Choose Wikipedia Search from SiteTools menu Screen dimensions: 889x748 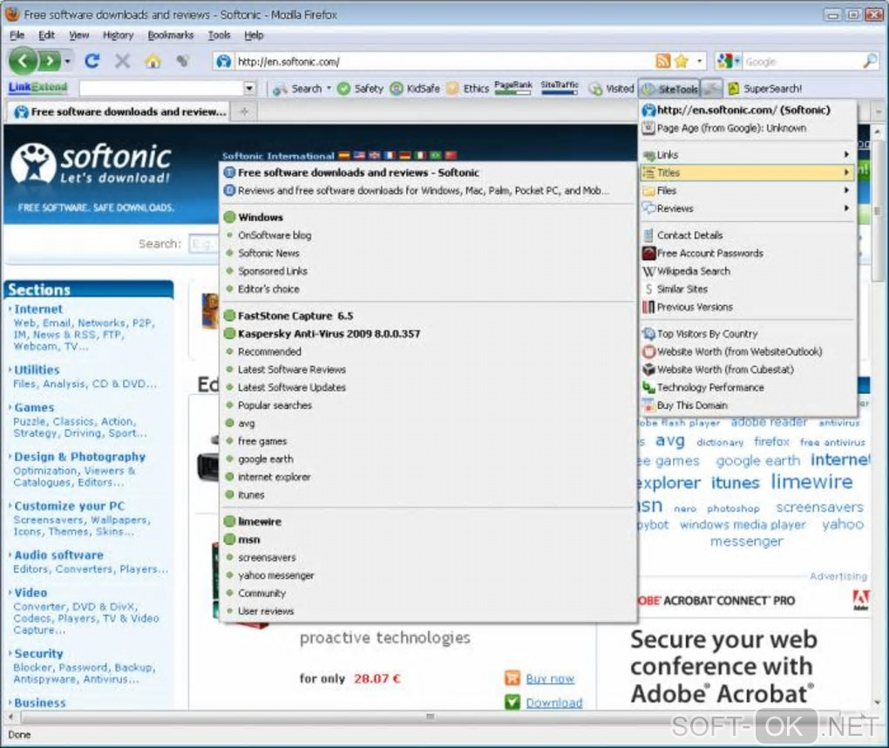[x=747, y=271]
